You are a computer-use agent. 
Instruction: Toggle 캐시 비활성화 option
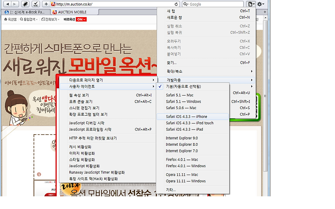[108, 147]
